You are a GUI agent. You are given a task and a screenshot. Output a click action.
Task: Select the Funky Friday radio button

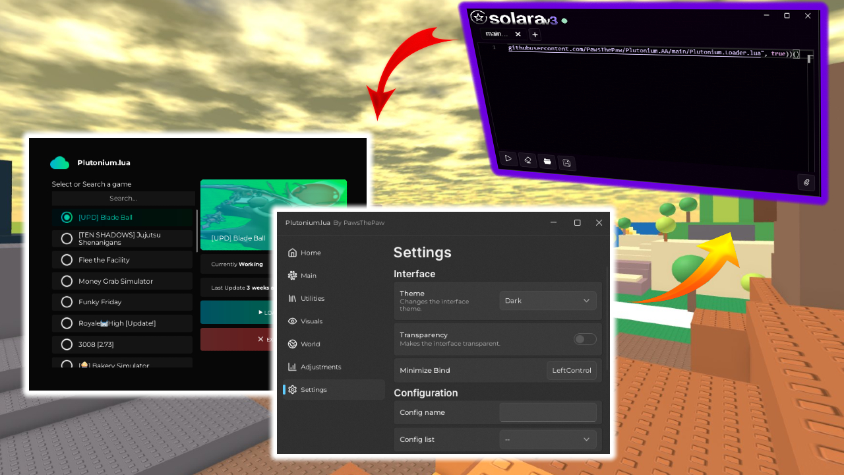coord(67,302)
